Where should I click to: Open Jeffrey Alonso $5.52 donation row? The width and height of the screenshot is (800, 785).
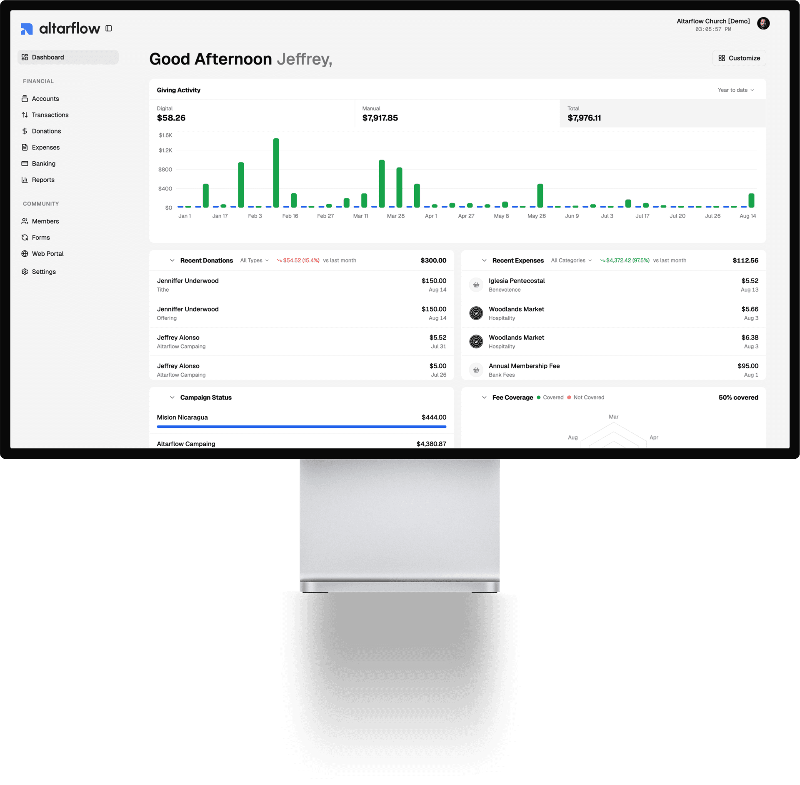point(301,342)
